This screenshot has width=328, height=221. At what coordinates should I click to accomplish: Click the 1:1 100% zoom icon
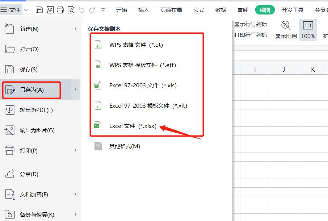point(308,30)
